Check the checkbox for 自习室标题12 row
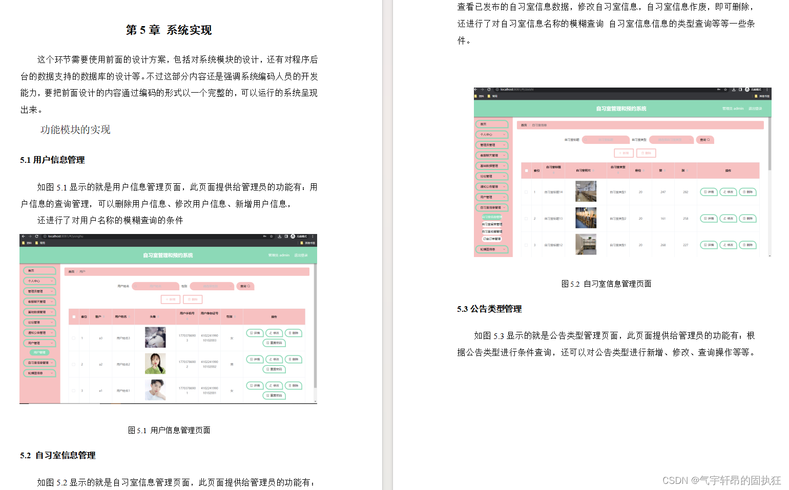This screenshot has height=490, width=789. tap(526, 245)
